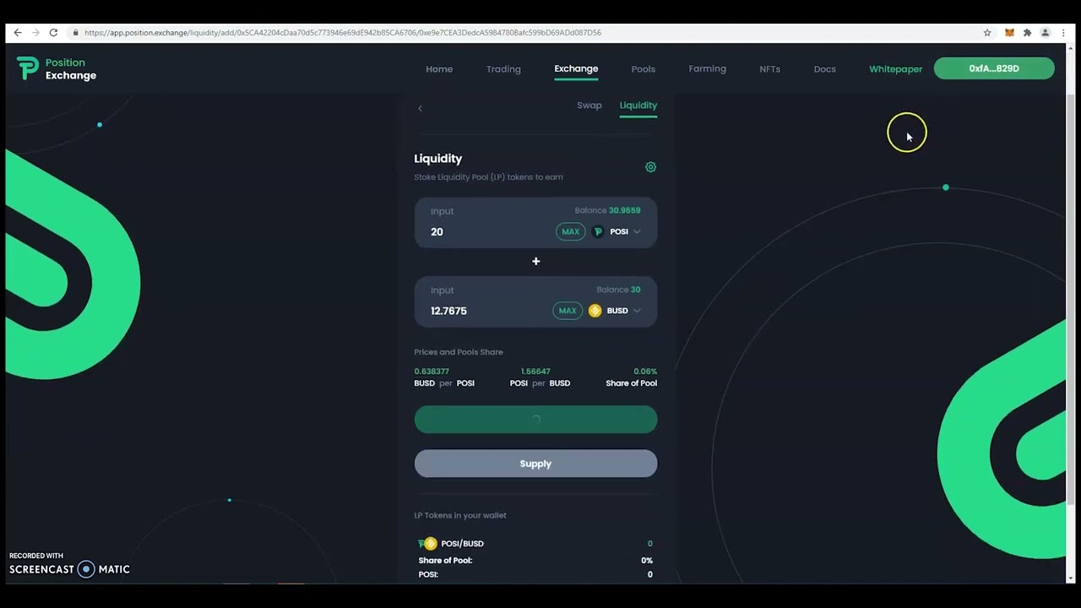
Task: Click MAX for the POSI input
Action: (x=570, y=231)
